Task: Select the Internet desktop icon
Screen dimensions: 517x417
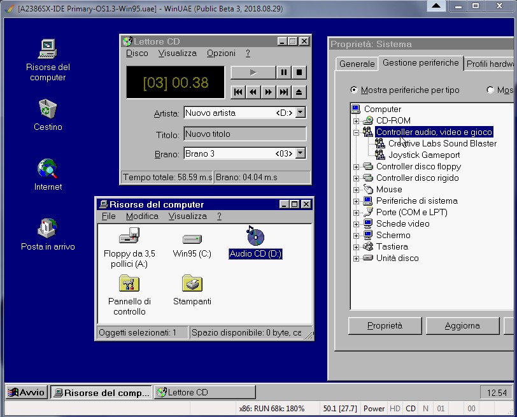Action: point(48,169)
